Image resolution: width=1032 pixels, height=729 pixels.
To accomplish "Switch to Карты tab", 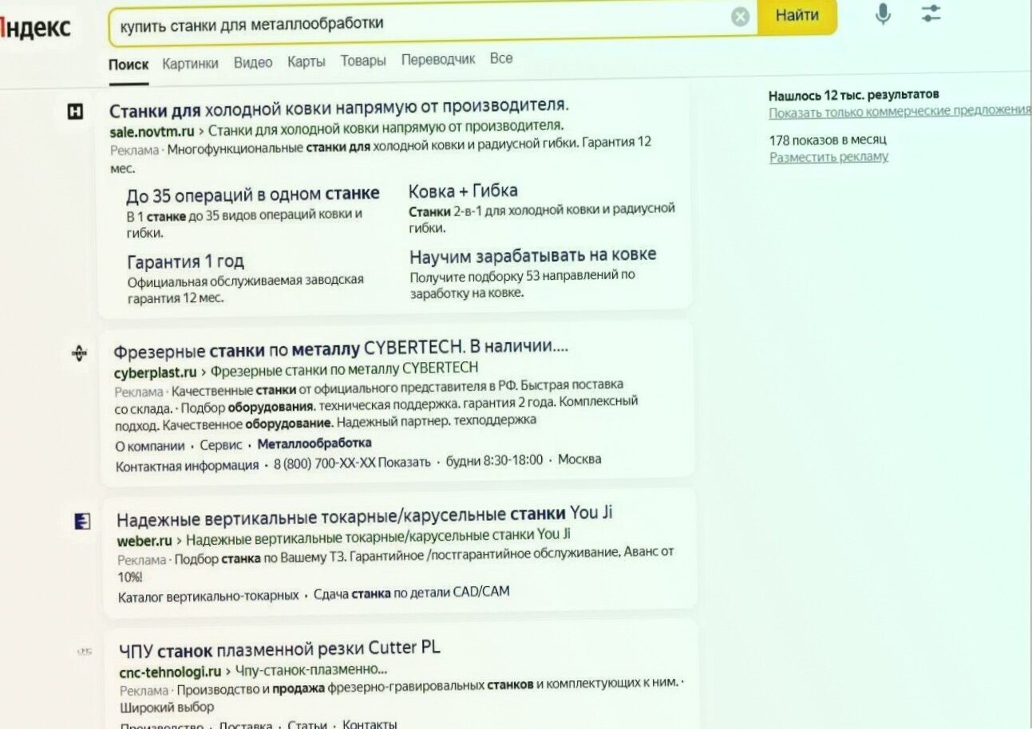I will tap(306, 61).
